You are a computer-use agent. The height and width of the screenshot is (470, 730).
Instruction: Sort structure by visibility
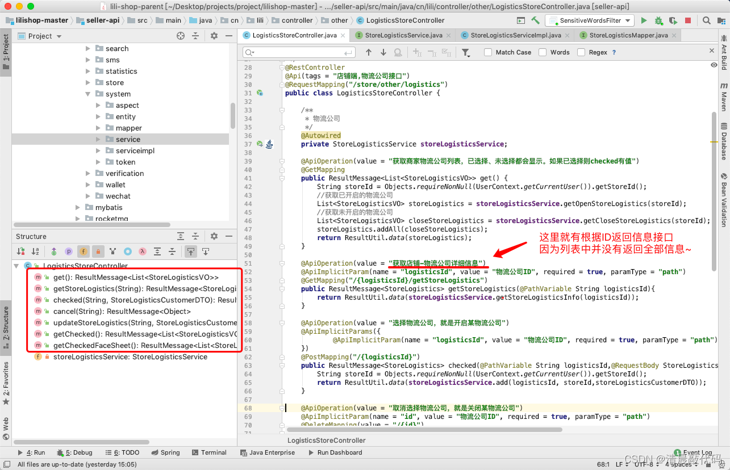(20, 251)
